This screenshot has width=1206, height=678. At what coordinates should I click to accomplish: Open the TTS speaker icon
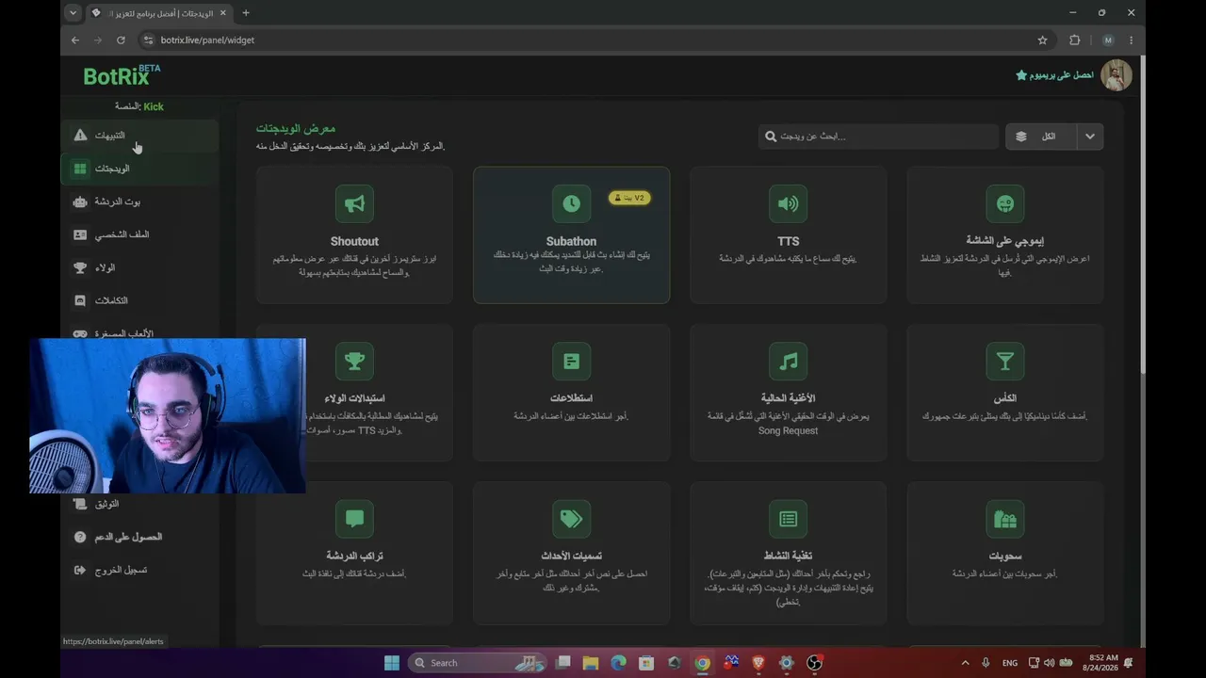789,203
